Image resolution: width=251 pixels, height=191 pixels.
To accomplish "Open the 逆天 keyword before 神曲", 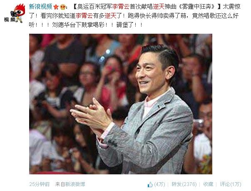I will pyautogui.click(x=159, y=7).
